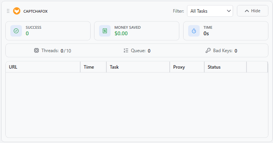Click the Success count value 0
Image resolution: width=273 pixels, height=143 pixels.
pos(27,33)
